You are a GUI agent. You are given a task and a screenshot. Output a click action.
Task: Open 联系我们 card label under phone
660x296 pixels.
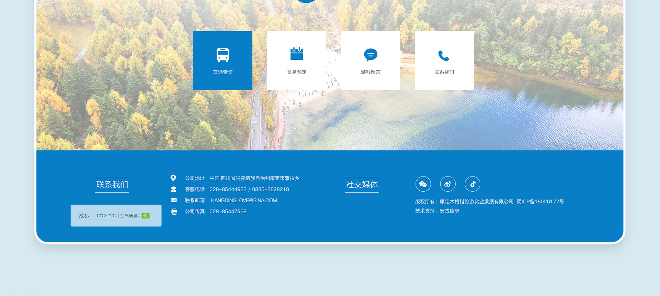pos(444,72)
